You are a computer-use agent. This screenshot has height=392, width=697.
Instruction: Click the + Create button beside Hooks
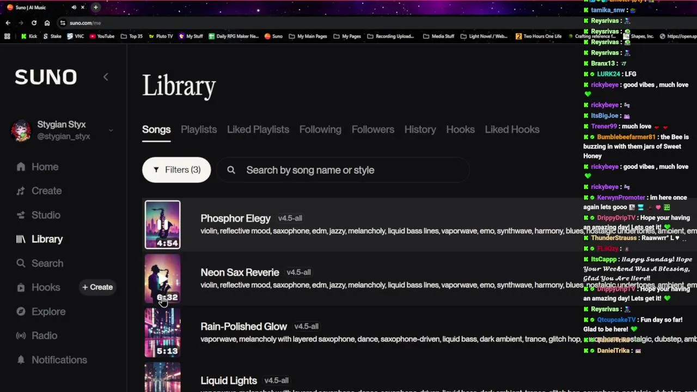point(97,287)
